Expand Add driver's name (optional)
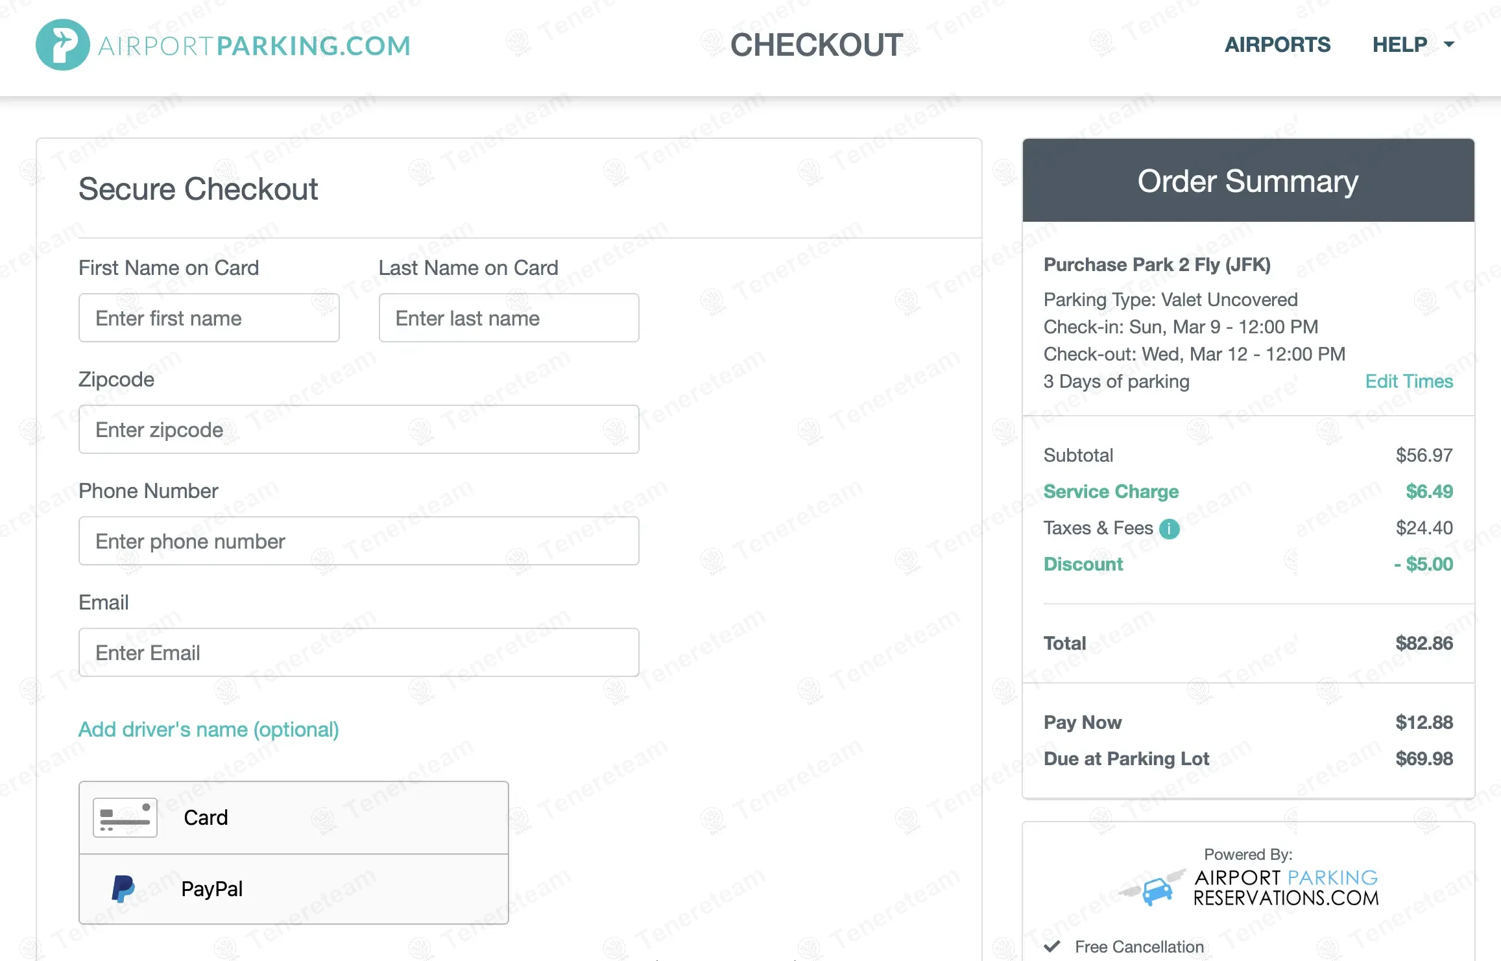The height and width of the screenshot is (961, 1501). point(208,730)
